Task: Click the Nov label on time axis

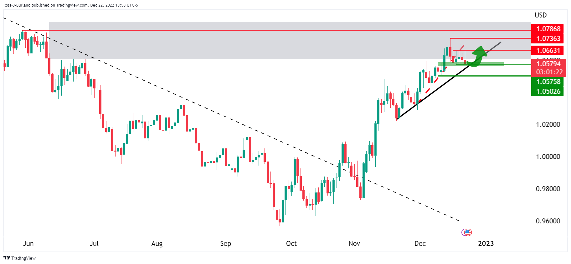Action: tap(354, 244)
